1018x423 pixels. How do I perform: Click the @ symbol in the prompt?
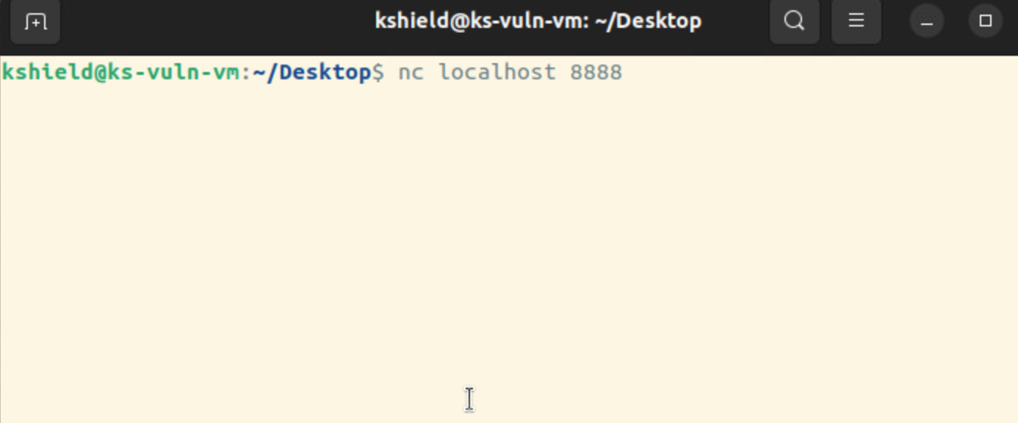[101, 73]
